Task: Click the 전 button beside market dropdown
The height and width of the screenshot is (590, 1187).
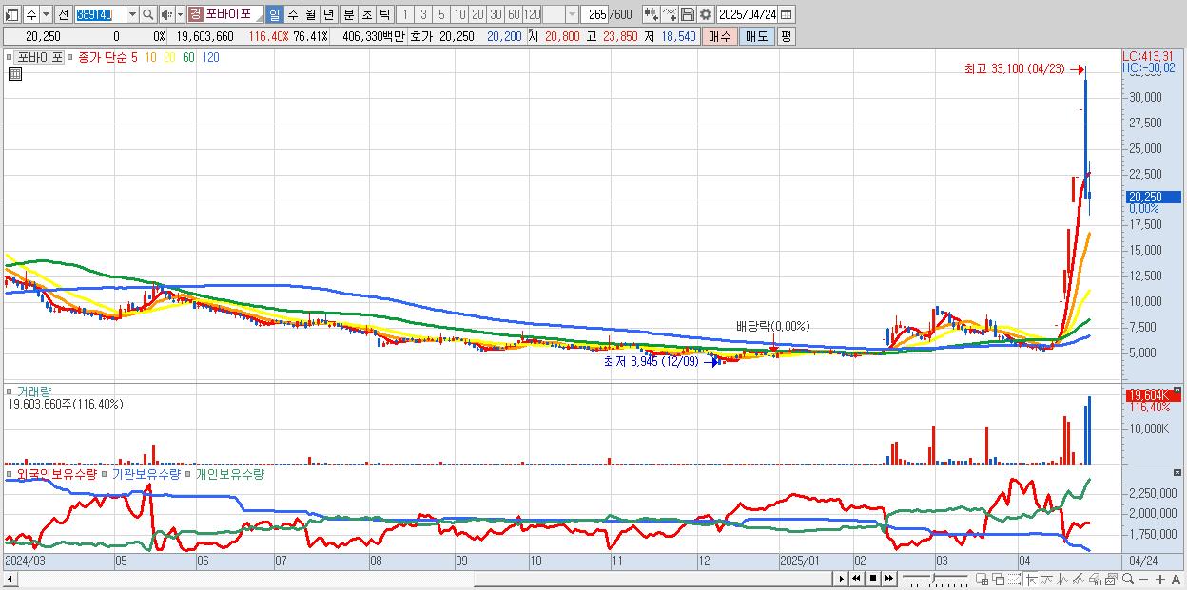Action: coord(64,14)
